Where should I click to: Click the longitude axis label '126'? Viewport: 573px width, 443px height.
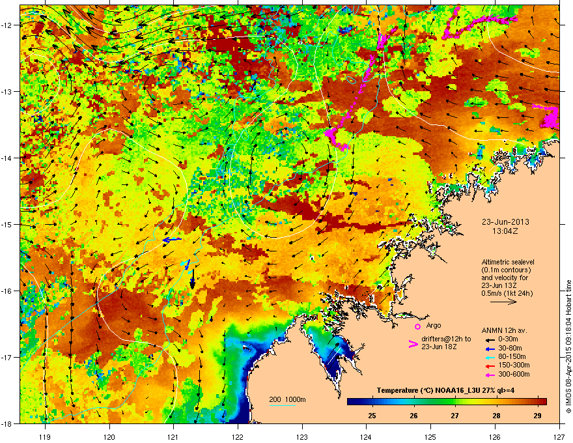pyautogui.click(x=495, y=436)
